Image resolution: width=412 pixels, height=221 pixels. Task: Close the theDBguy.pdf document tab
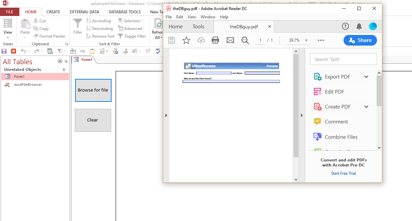pyautogui.click(x=269, y=27)
